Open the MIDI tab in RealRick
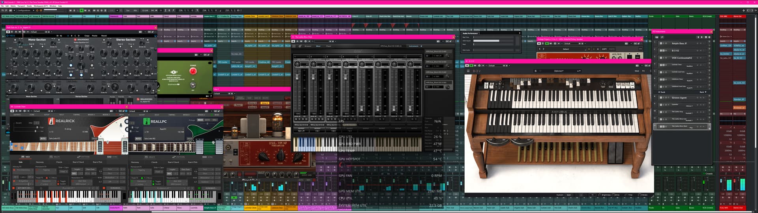This screenshot has height=213, width=758. coord(25,157)
